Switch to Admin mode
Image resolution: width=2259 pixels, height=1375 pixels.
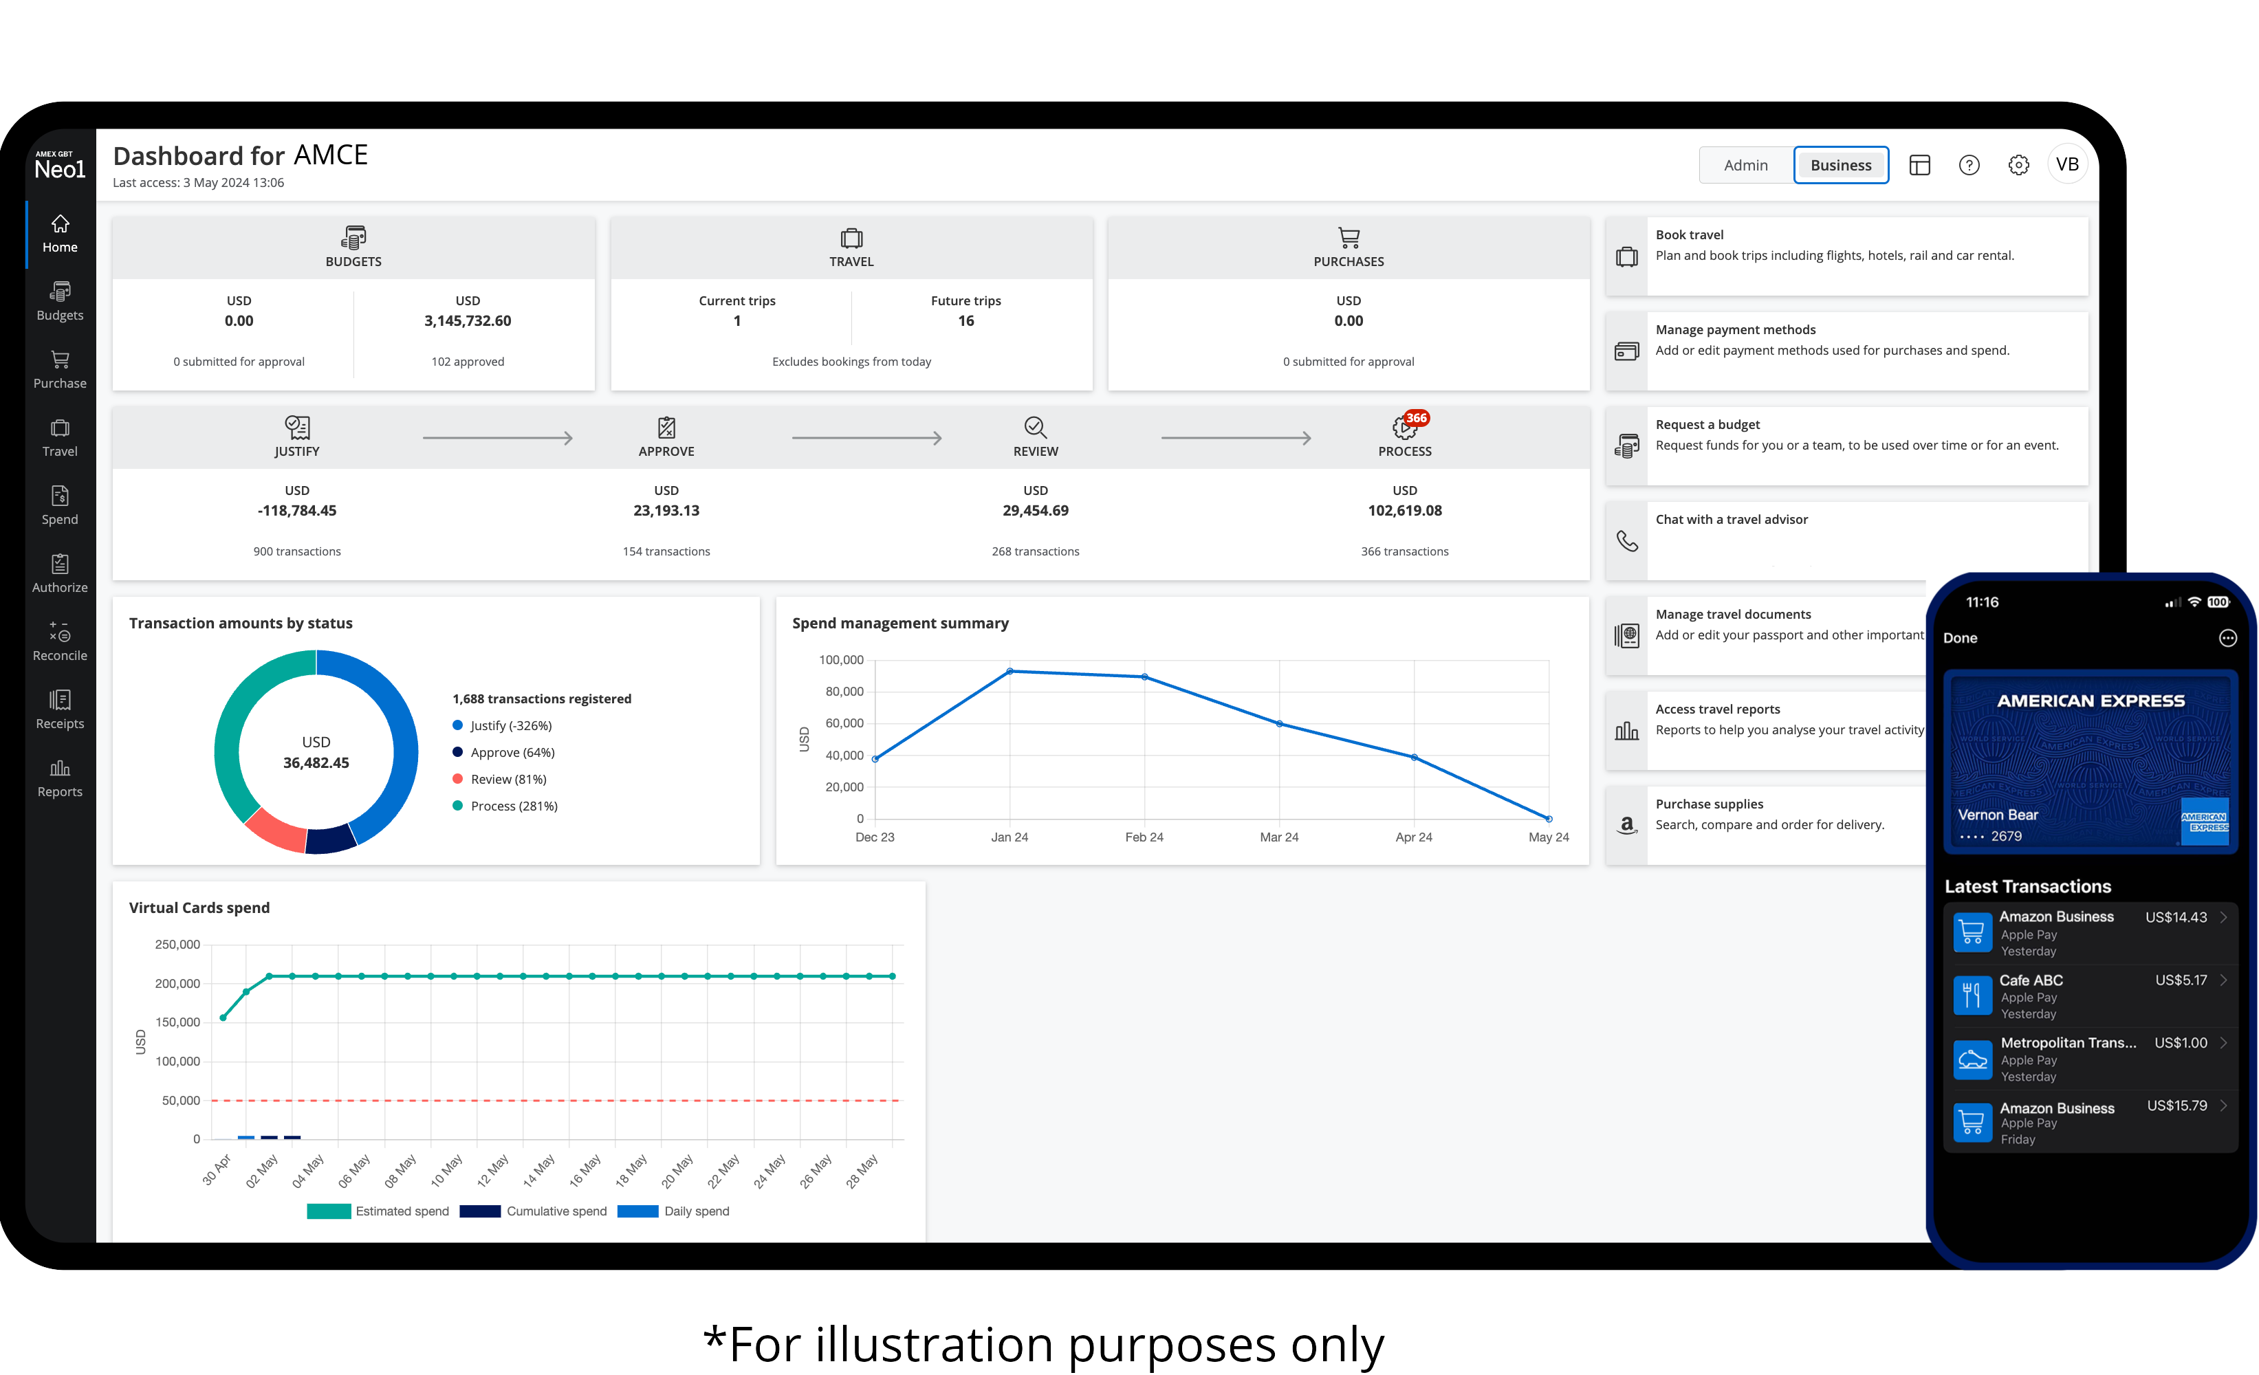(1745, 165)
